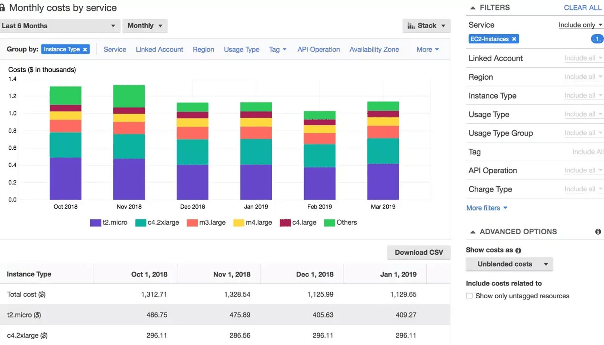
Task: Open the Monthly granularity dropdown
Action: coord(145,26)
